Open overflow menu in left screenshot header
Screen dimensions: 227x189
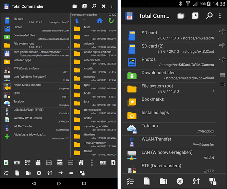[x=112, y=6]
